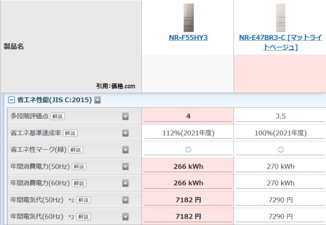Click the 省エネ基準達成率 row label
326x225 pixels.
click(36, 133)
